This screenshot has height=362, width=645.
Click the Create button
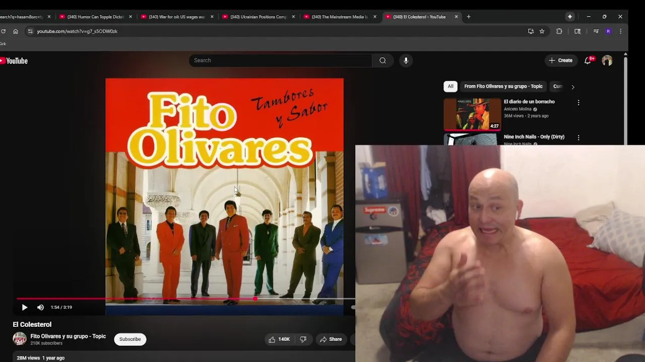(x=561, y=60)
